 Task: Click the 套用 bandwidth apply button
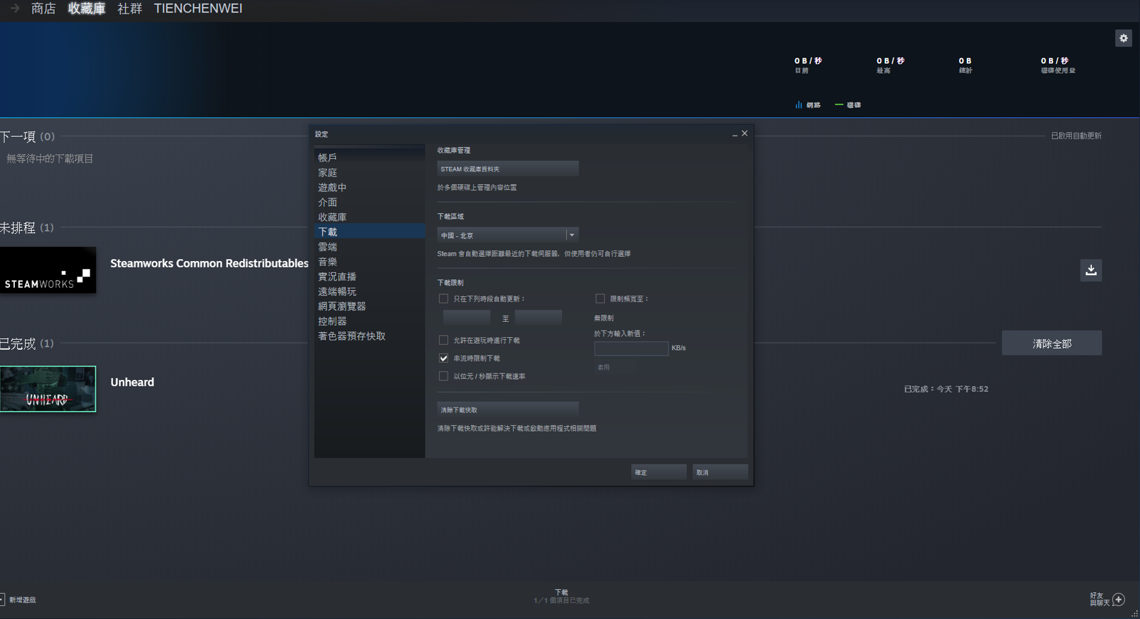(615, 367)
